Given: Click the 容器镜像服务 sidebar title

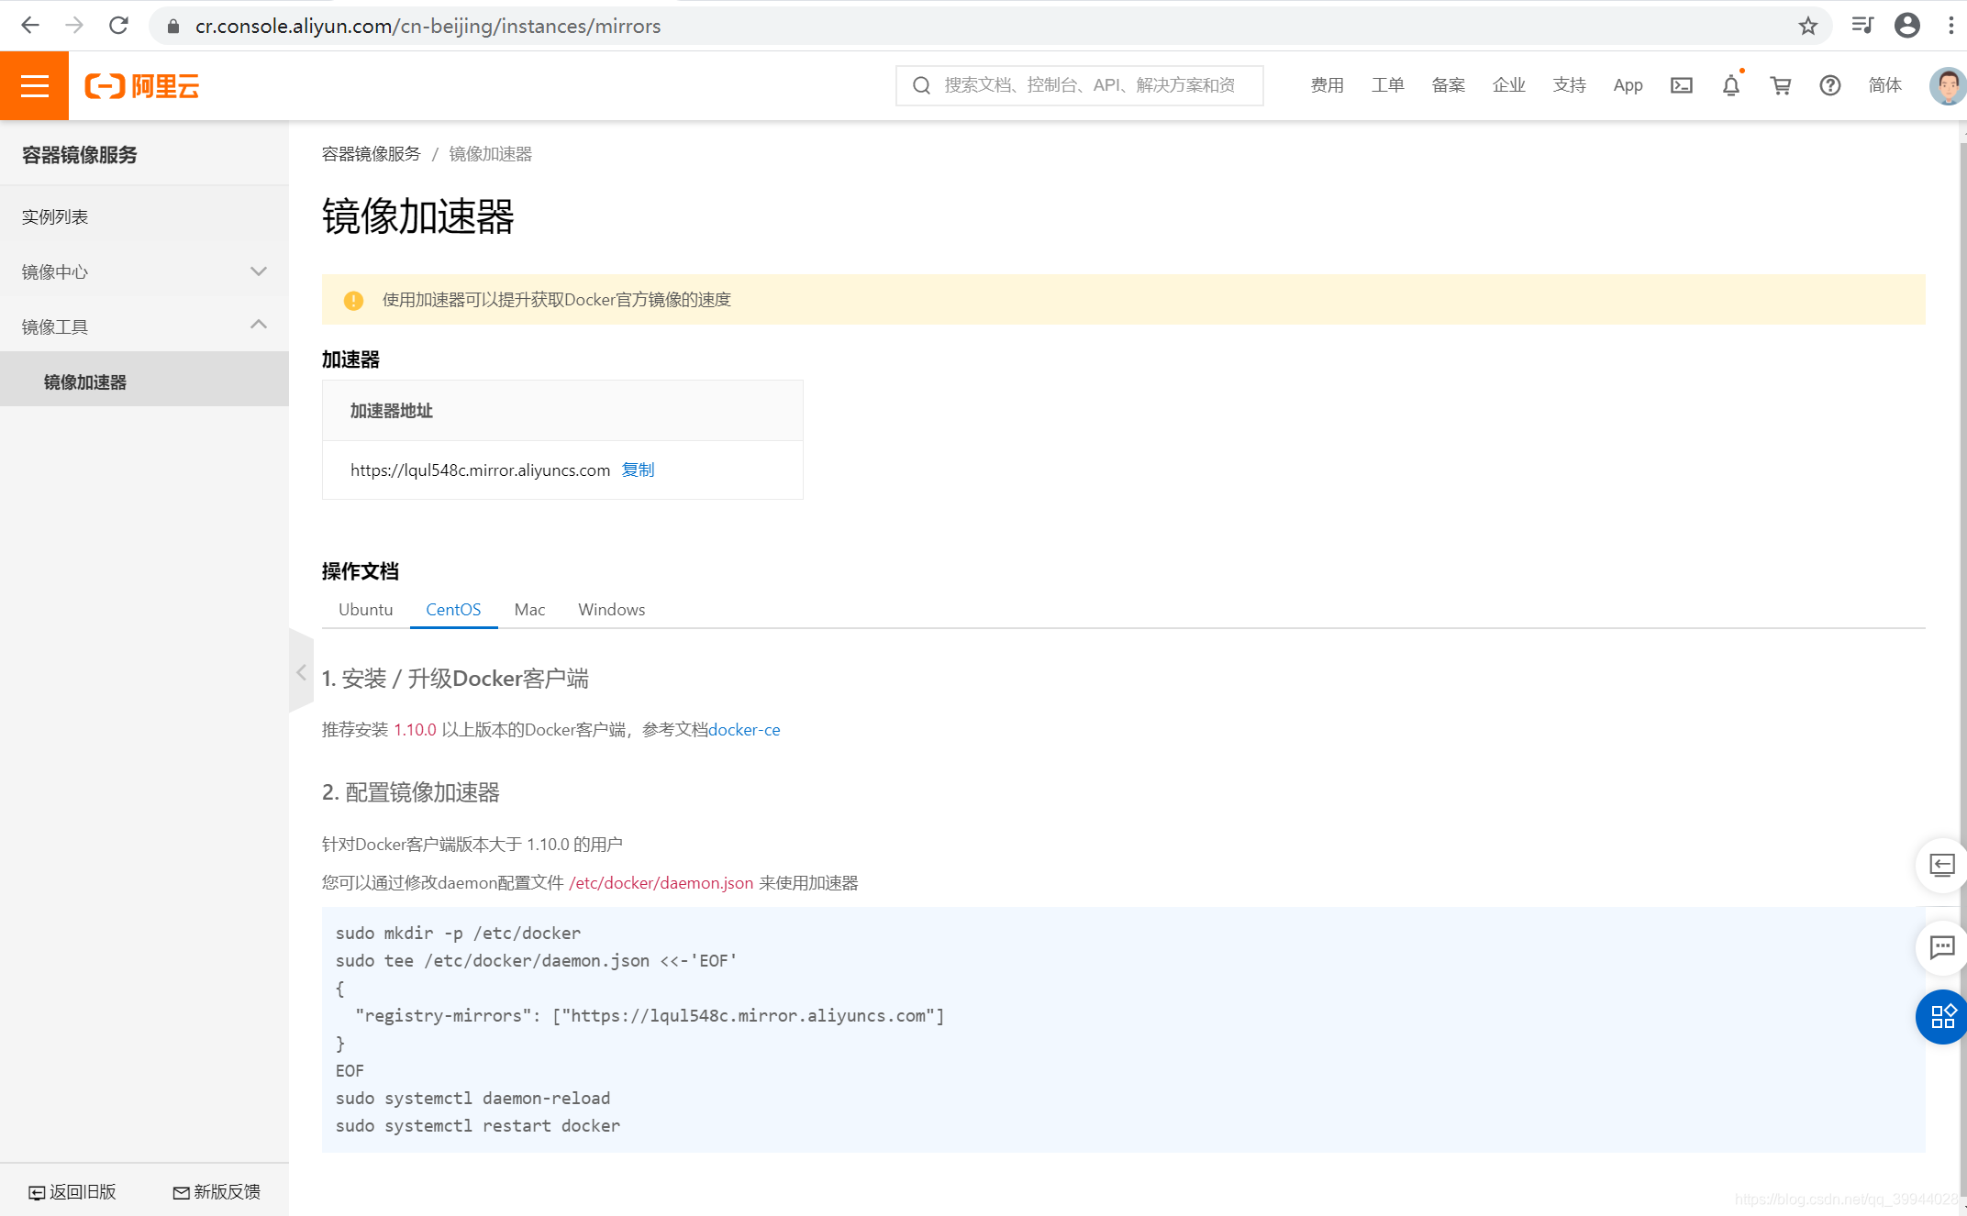Looking at the screenshot, I should [80, 155].
